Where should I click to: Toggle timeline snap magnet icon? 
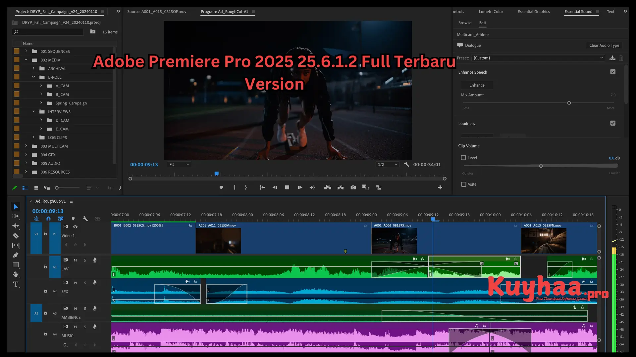click(x=48, y=219)
